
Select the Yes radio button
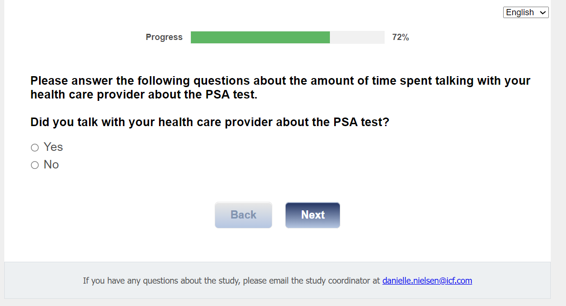(x=35, y=148)
